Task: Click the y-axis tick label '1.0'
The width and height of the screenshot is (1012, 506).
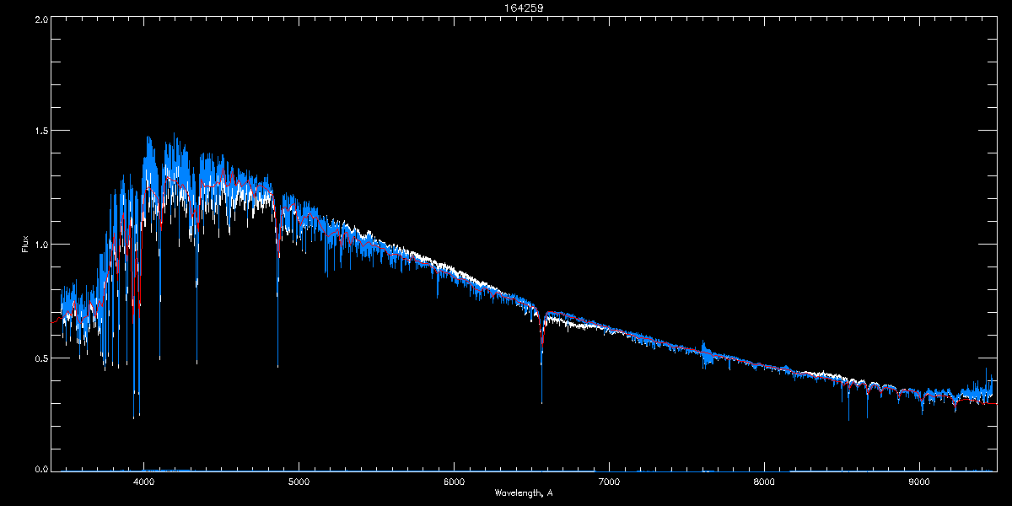Action: click(41, 245)
